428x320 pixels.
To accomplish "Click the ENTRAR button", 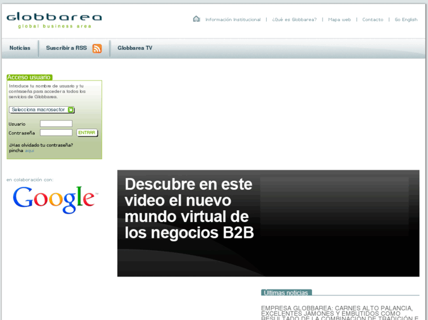I will (x=87, y=133).
